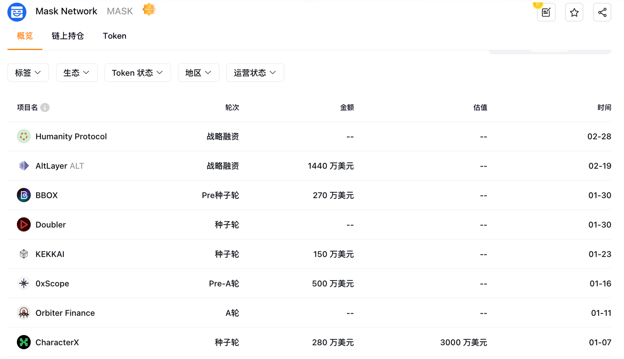Open the BBOX project link
This screenshot has width=624, height=359.
(46, 195)
